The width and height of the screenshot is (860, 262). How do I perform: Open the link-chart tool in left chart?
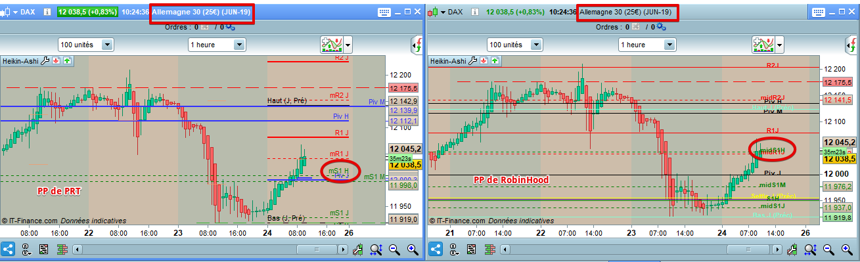[27, 250]
